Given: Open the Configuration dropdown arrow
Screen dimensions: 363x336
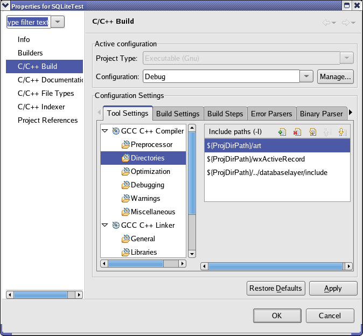Looking at the screenshot, I should pyautogui.click(x=306, y=76).
